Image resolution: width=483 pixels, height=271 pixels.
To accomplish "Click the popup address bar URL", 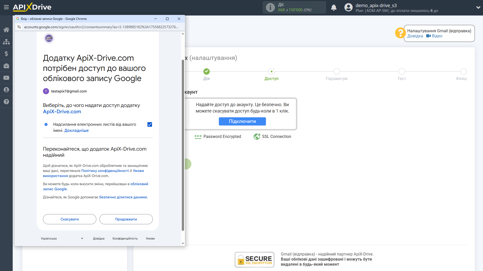I will point(101,27).
